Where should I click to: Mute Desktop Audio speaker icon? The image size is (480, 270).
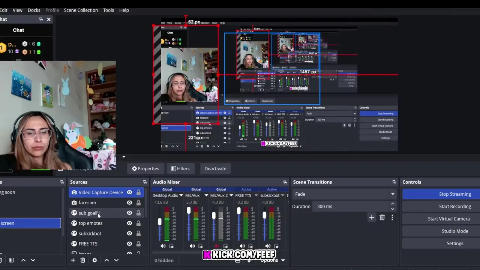[x=163, y=246]
